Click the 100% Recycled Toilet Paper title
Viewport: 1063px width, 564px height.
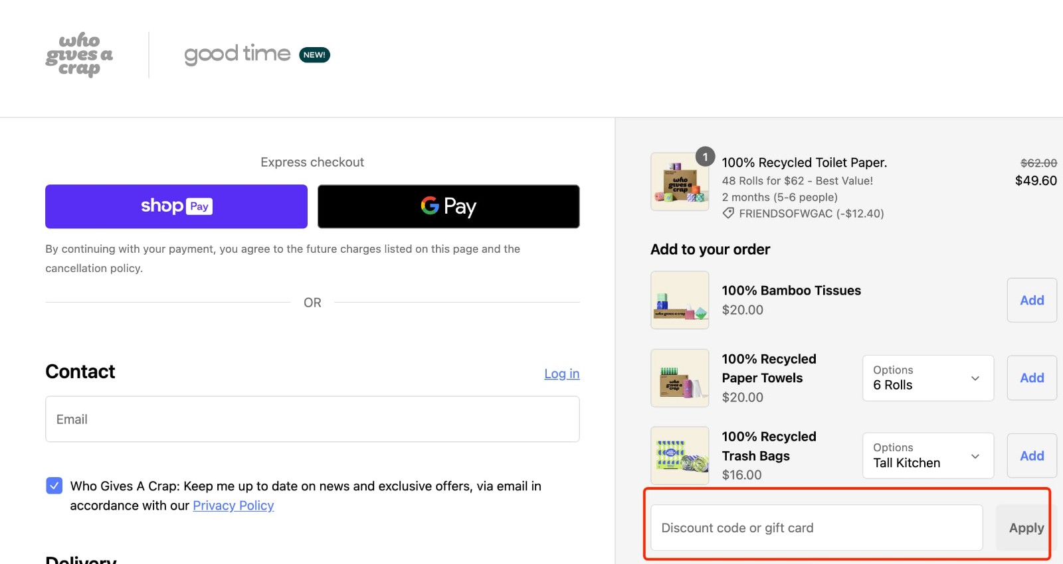click(805, 163)
